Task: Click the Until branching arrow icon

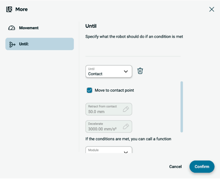Action: coord(12,45)
